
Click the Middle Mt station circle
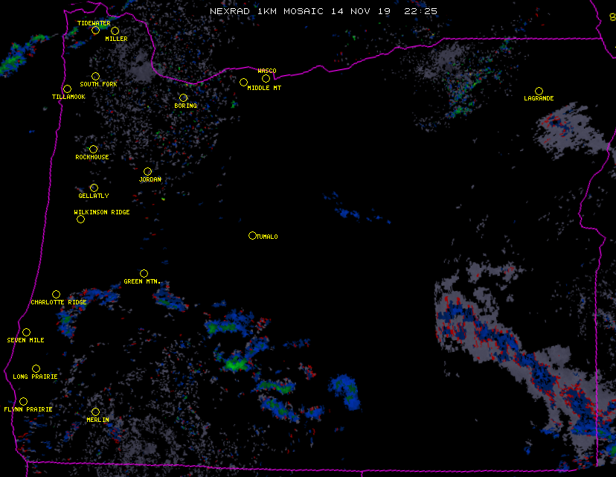pos(243,82)
